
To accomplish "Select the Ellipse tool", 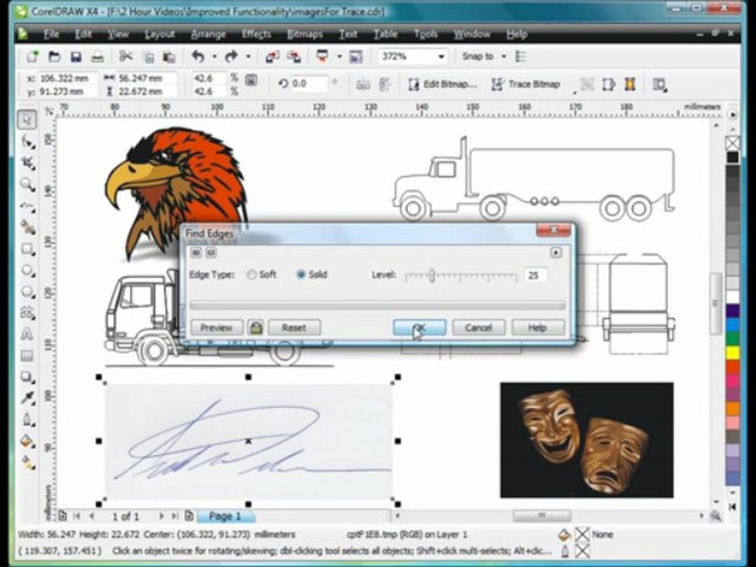I will click(27, 270).
